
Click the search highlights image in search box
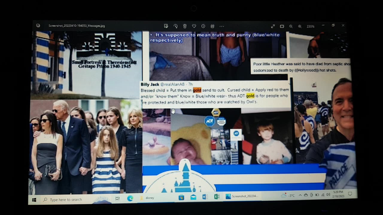[x=102, y=200]
